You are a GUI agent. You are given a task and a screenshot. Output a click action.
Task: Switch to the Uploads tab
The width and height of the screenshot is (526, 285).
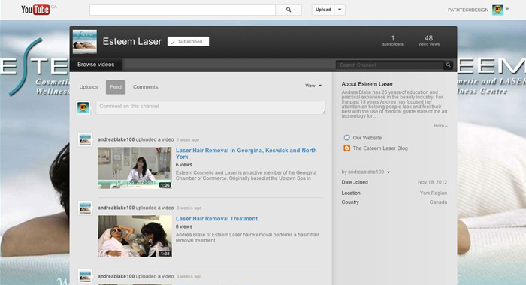tap(89, 87)
